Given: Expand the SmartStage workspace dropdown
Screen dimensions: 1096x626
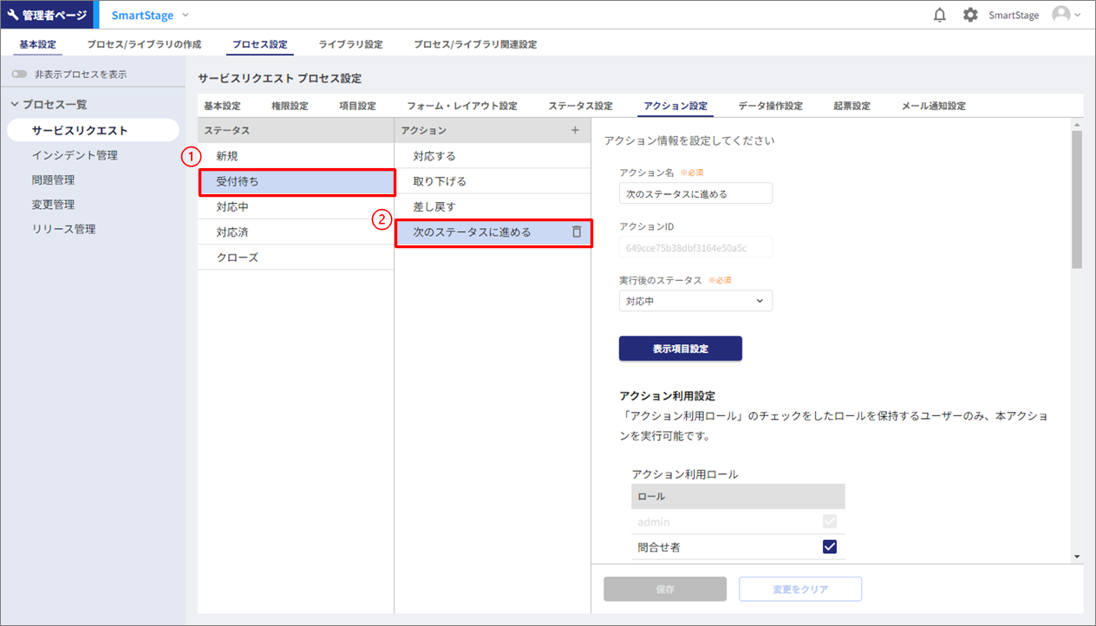Looking at the screenshot, I should 185,15.
